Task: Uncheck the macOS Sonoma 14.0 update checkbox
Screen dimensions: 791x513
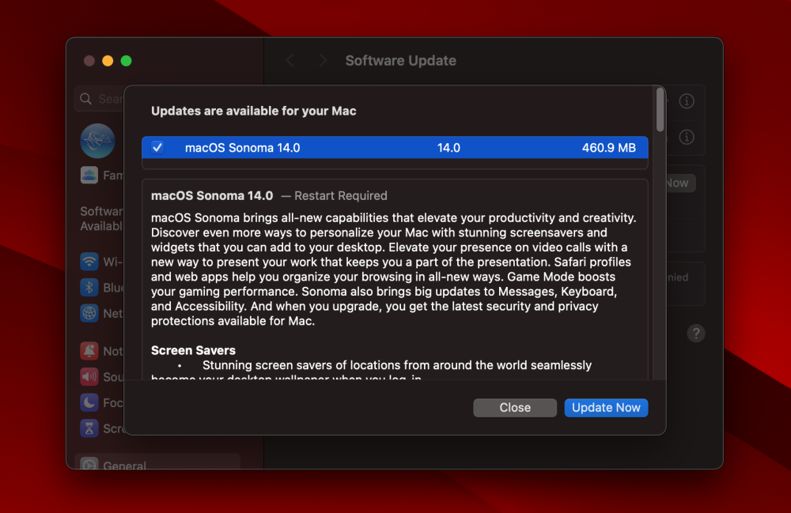Action: [x=157, y=148]
